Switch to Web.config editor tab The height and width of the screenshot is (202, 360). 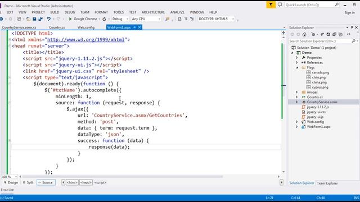point(86,27)
